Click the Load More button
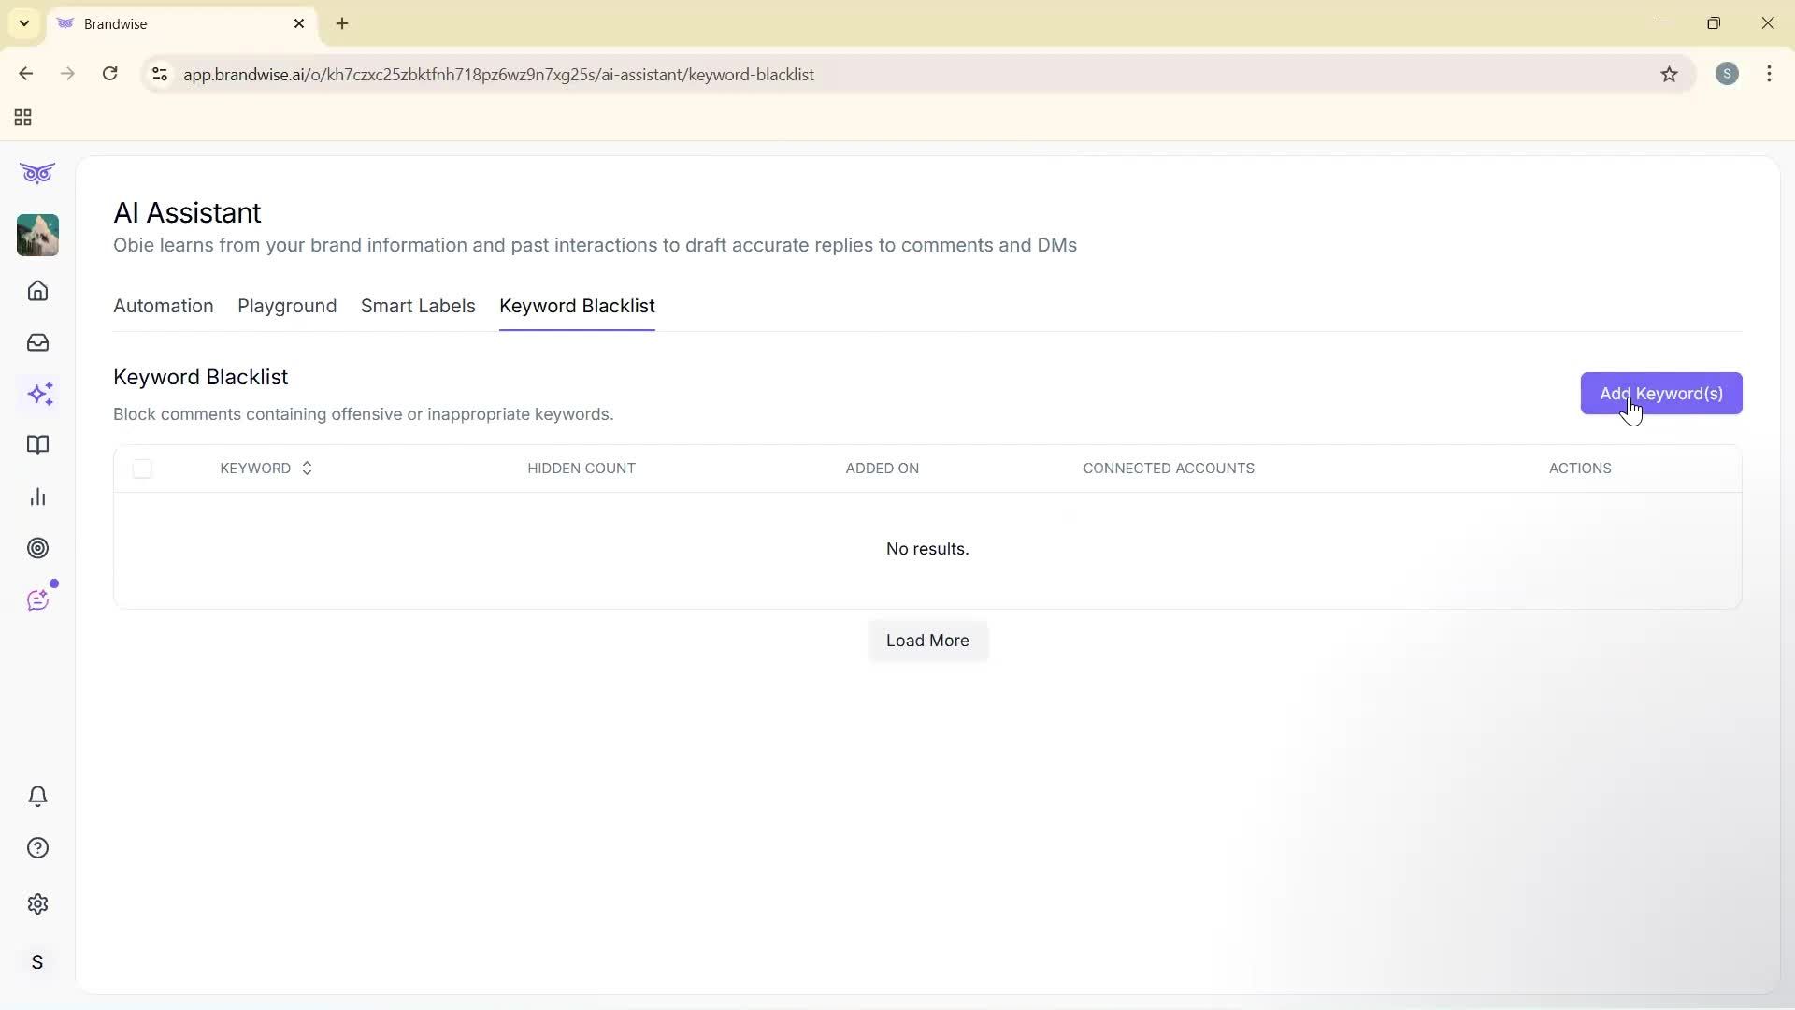The height and width of the screenshot is (1010, 1795). (926, 641)
